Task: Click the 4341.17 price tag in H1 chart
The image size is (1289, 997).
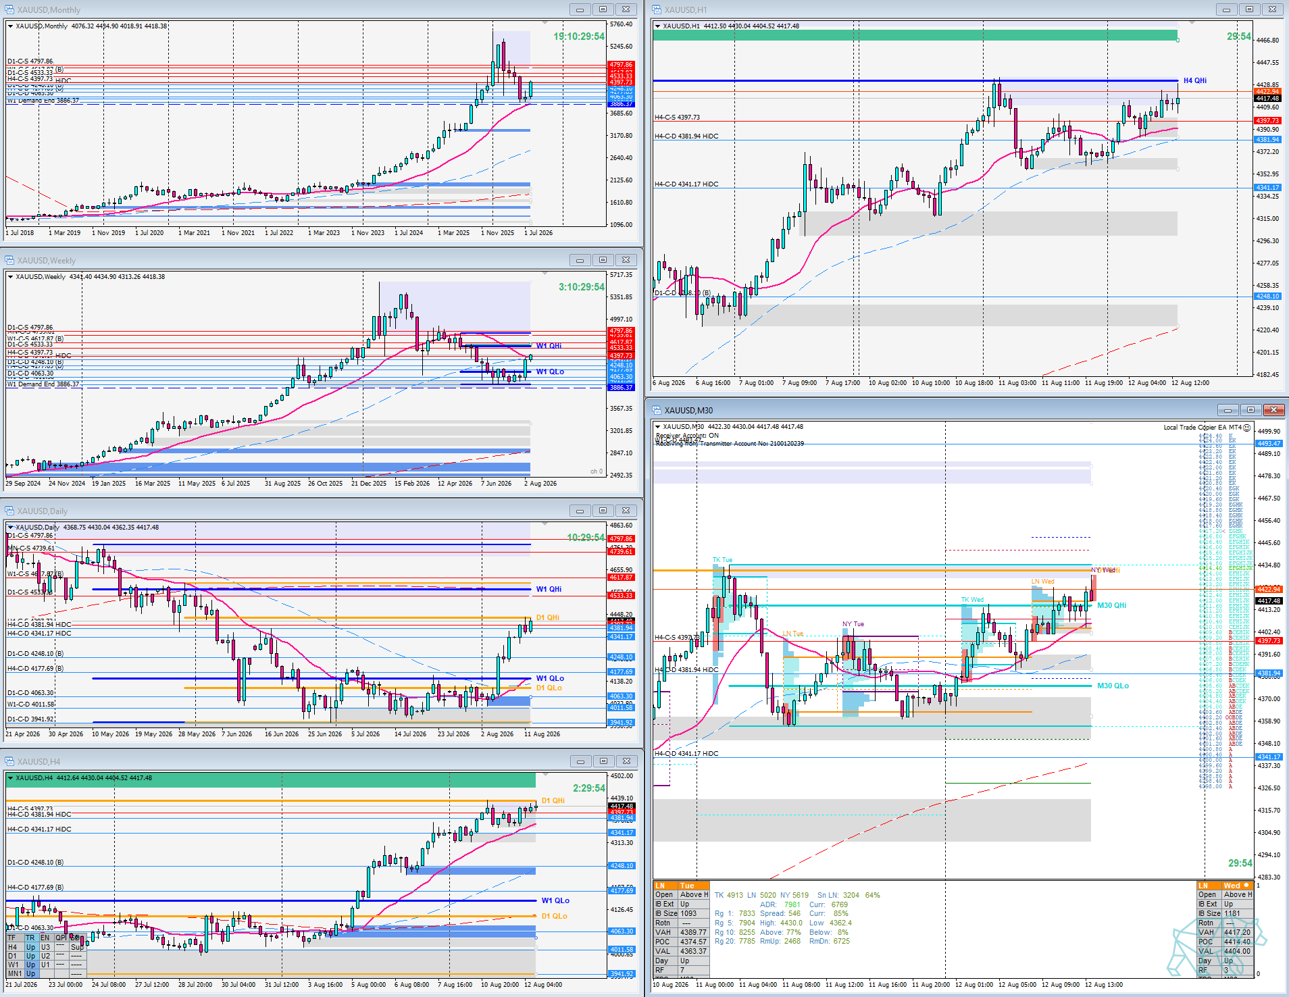Action: [x=1267, y=188]
